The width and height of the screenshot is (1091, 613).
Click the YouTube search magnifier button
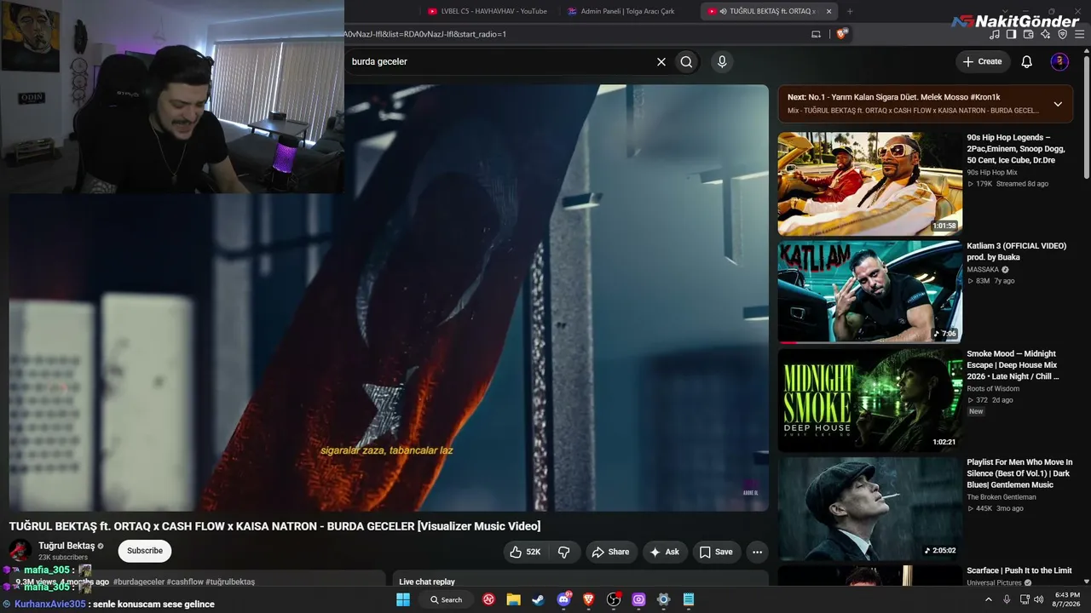[686, 61]
